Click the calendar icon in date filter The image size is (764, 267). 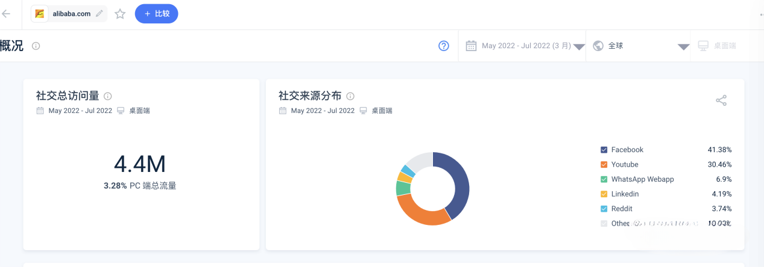pyautogui.click(x=471, y=46)
